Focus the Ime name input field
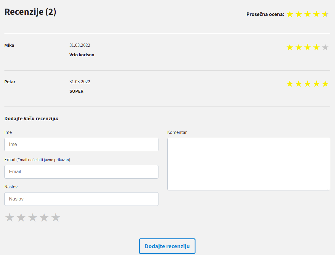 [x=81, y=145]
